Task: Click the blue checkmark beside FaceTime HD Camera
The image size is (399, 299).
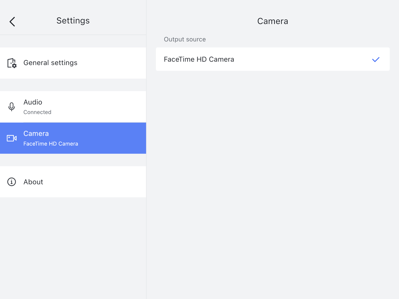Action: pos(376,59)
